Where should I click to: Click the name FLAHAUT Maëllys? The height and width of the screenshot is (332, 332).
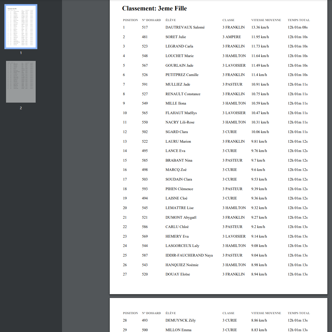click(181, 113)
